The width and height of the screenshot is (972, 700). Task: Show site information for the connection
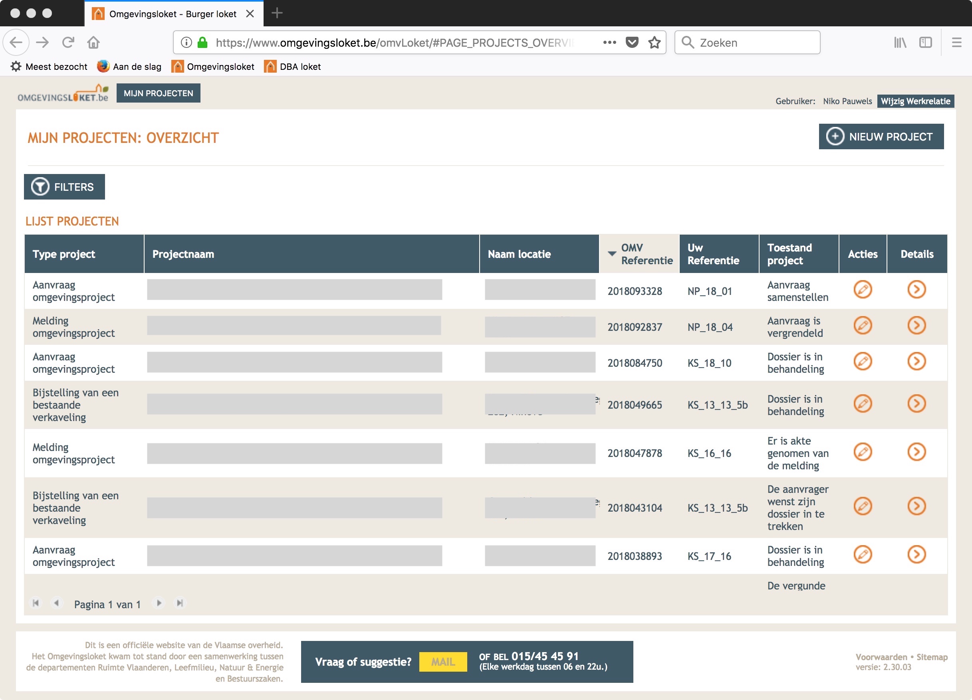[186, 42]
